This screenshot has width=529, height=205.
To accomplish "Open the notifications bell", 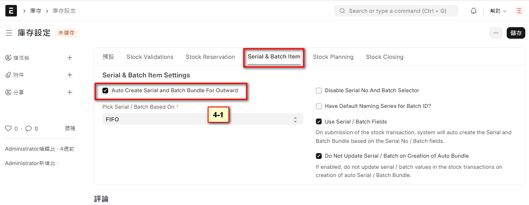I will [474, 11].
